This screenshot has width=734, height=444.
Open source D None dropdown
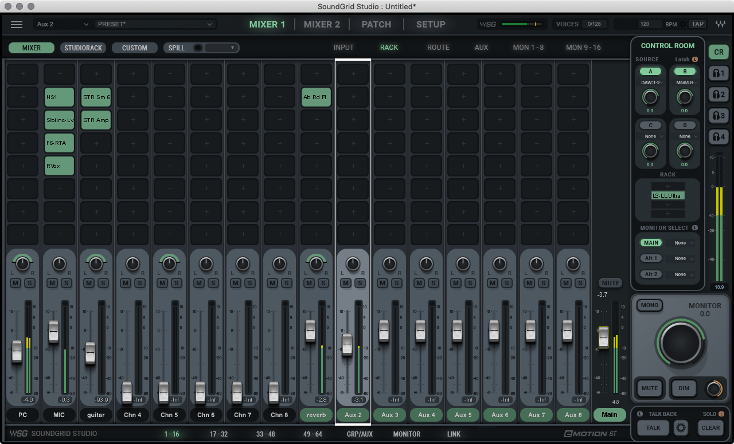[685, 136]
